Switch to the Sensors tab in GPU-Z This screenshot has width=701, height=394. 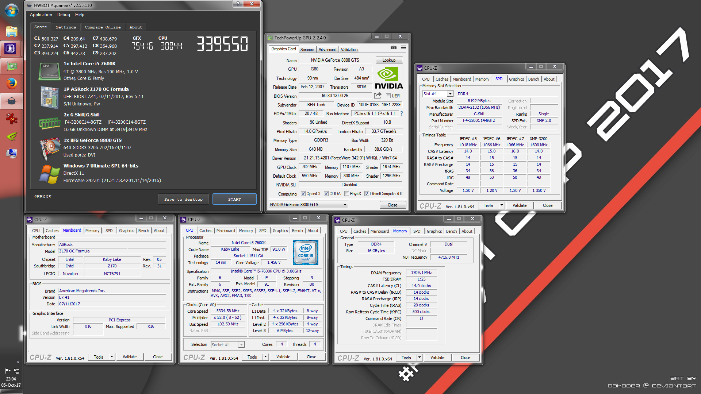[307, 50]
